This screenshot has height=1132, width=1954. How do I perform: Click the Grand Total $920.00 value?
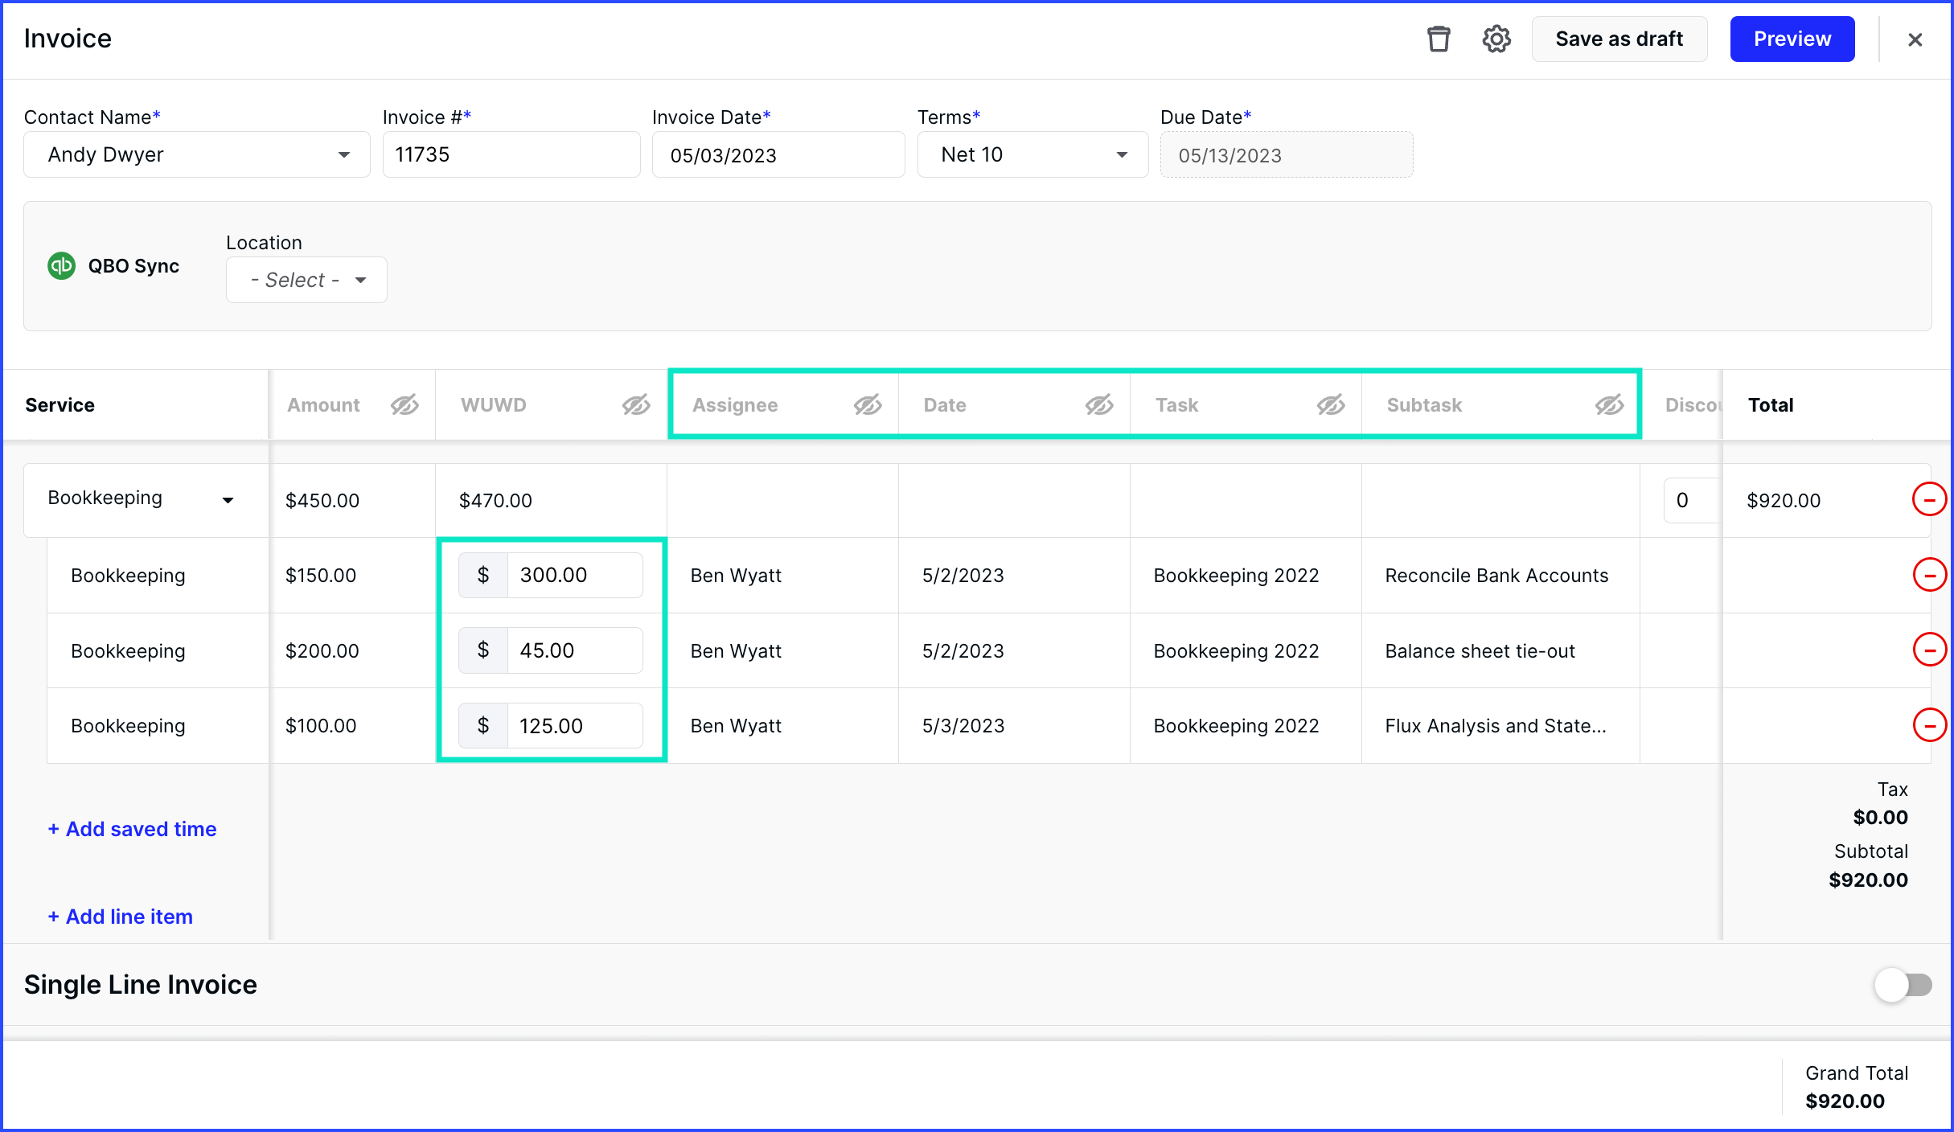point(1845,1101)
